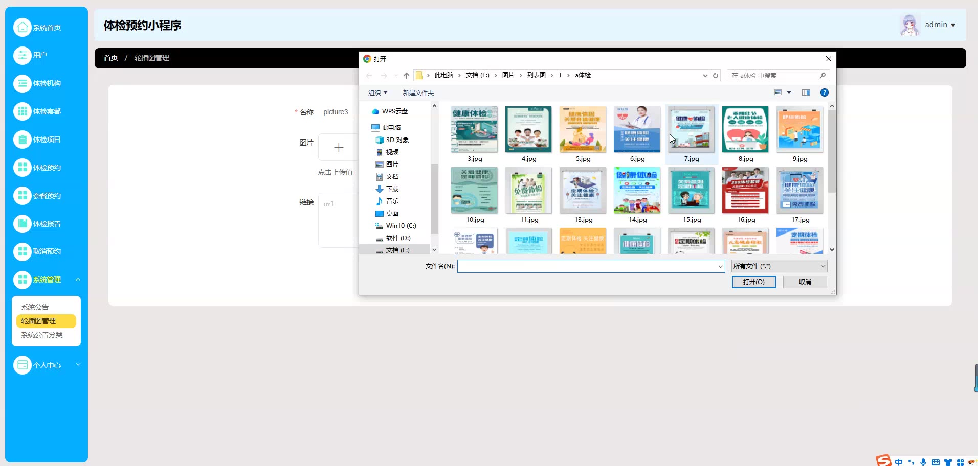Image resolution: width=978 pixels, height=466 pixels.
Task: Click the 套餐预约 sidebar icon
Action: 23,196
